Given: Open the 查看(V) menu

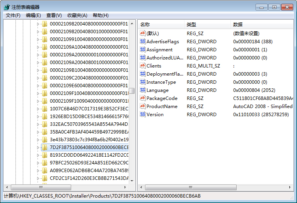Looking at the screenshot, I should 54,15.
